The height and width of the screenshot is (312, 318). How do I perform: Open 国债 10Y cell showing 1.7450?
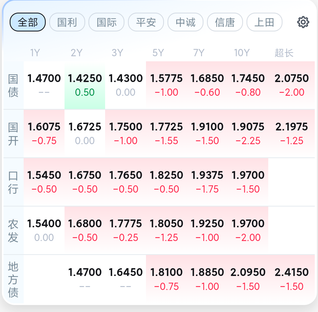point(248,85)
